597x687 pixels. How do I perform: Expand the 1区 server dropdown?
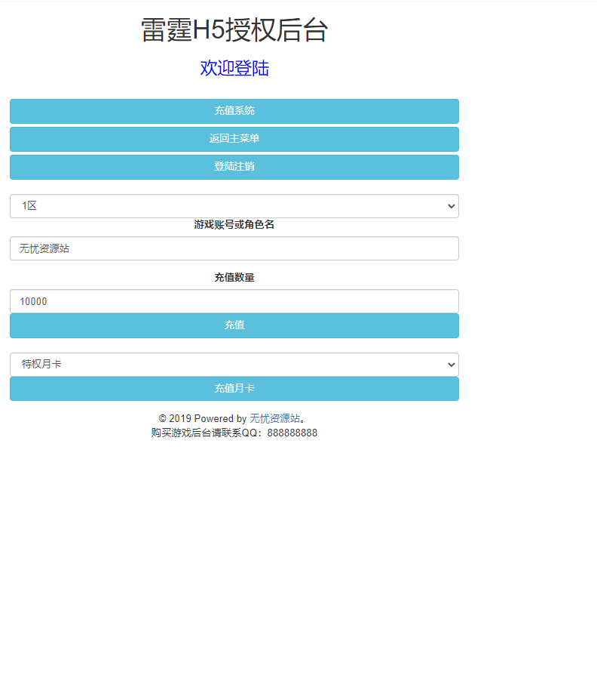234,206
